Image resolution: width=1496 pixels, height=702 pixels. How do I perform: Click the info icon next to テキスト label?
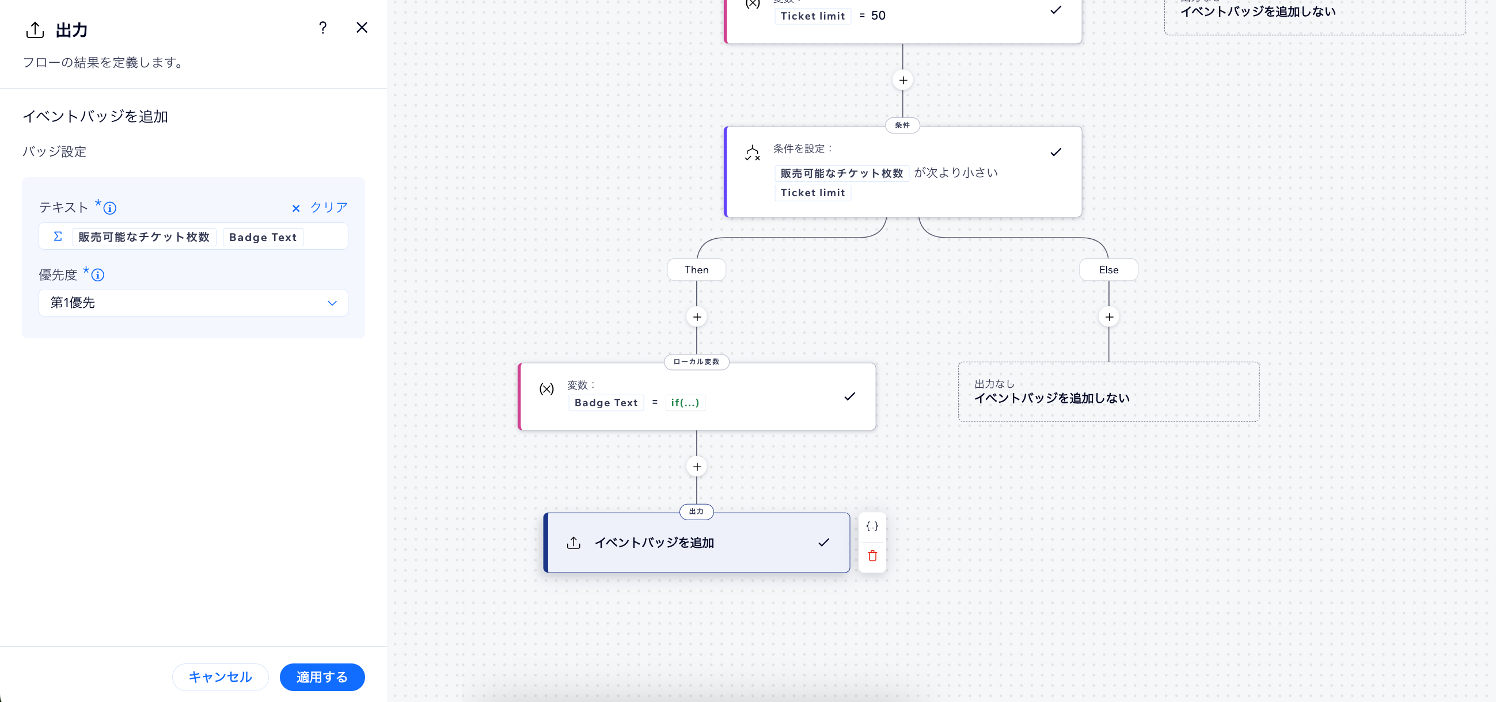(111, 208)
